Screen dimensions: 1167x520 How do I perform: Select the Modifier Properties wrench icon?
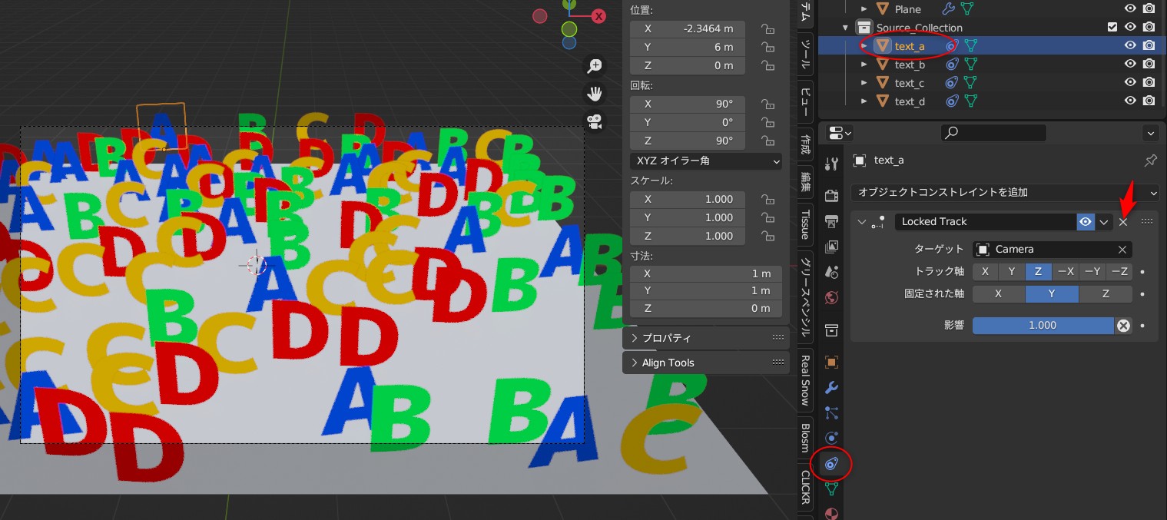pos(831,387)
